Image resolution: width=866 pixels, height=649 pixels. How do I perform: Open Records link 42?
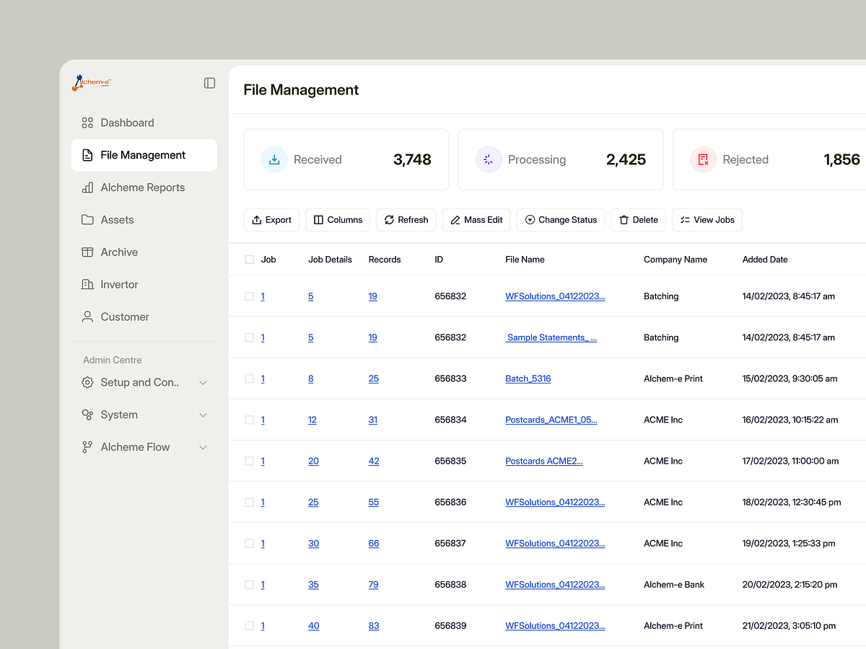click(374, 462)
